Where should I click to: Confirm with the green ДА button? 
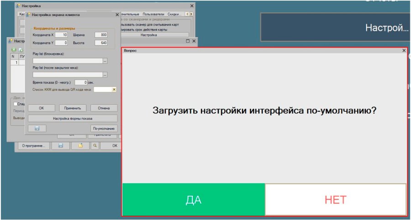pos(194,200)
